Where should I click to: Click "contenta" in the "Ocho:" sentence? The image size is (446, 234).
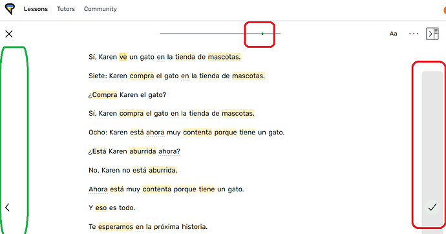(197, 133)
